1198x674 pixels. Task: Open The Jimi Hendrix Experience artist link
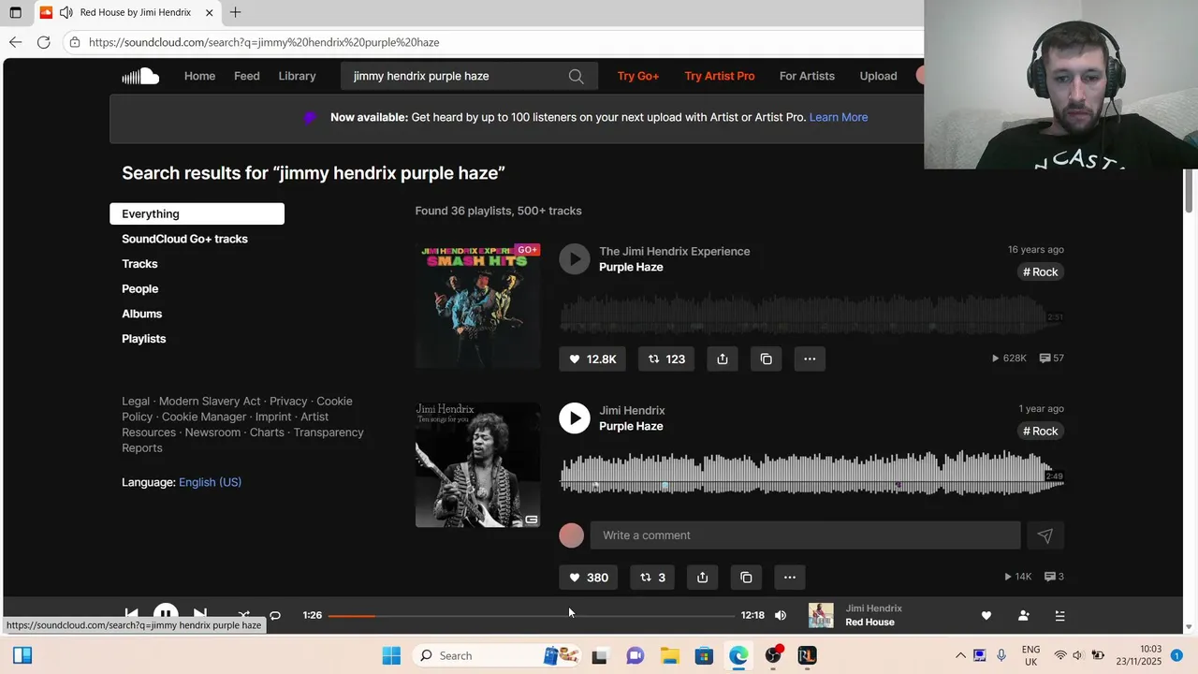pos(674,251)
